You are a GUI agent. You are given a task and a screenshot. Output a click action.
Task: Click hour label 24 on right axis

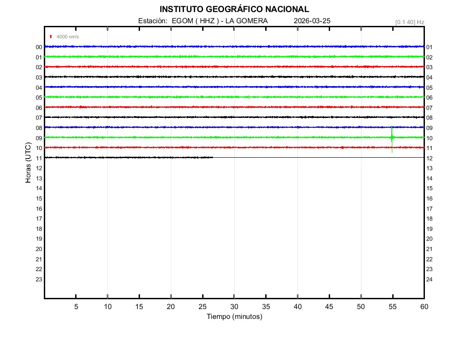point(429,280)
